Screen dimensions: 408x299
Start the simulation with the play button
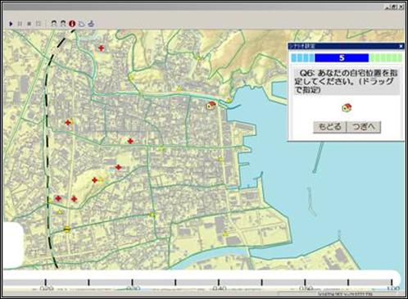[11, 24]
